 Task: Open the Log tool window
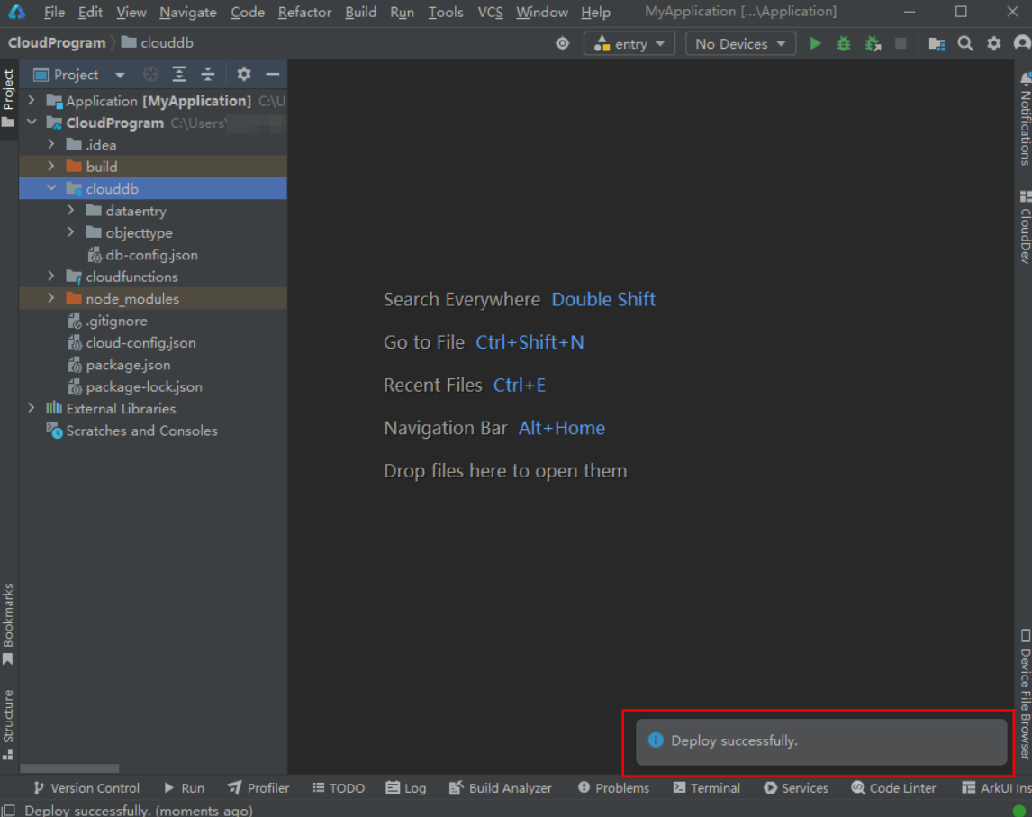(406, 788)
